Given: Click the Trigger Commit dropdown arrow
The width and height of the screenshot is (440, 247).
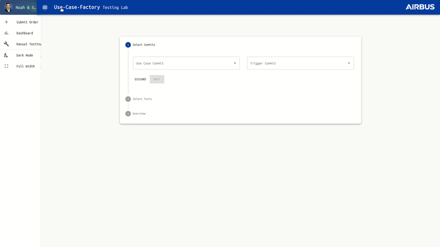Looking at the screenshot, I should [349, 63].
